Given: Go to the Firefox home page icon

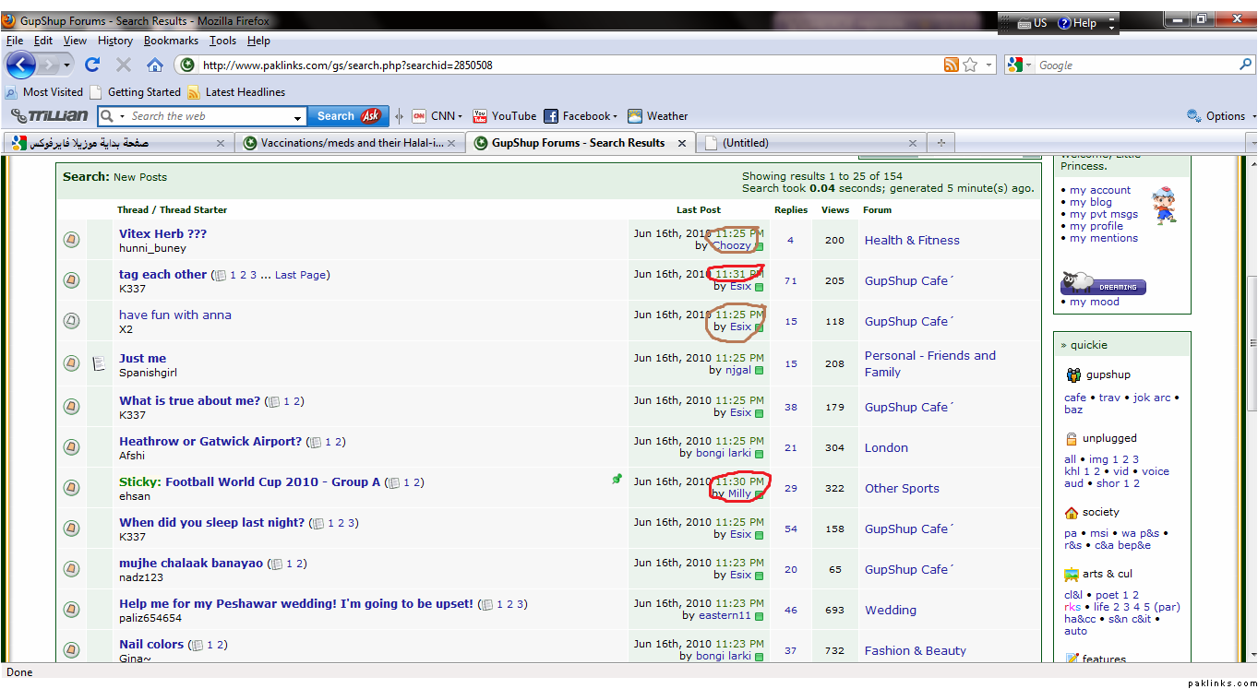Looking at the screenshot, I should point(155,65).
